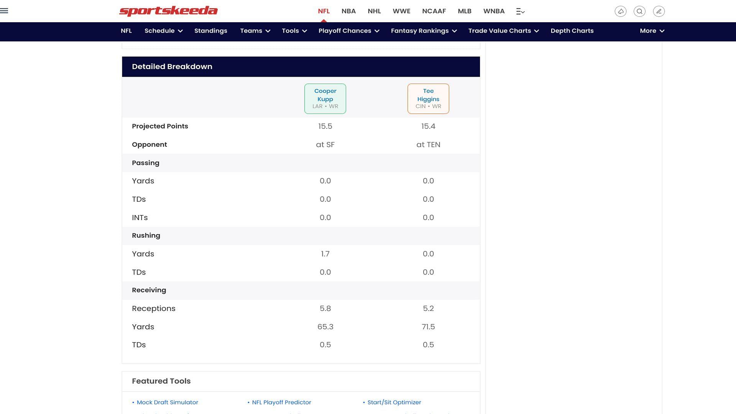This screenshot has height=414, width=736.
Task: Open Cooper Kupp player card
Action: (325, 99)
